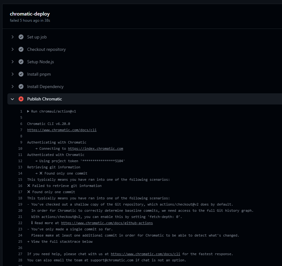The height and width of the screenshot is (266, 282).
Task: Collapse the Publish Chromatic step chevron
Action: [12, 99]
